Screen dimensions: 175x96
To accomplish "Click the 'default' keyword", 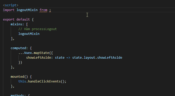I will [x=23, y=20].
